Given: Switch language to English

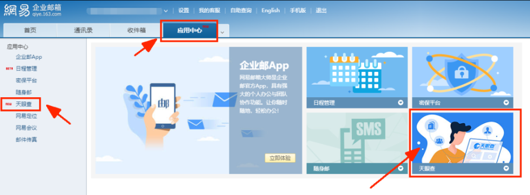Looking at the screenshot, I should point(270,11).
